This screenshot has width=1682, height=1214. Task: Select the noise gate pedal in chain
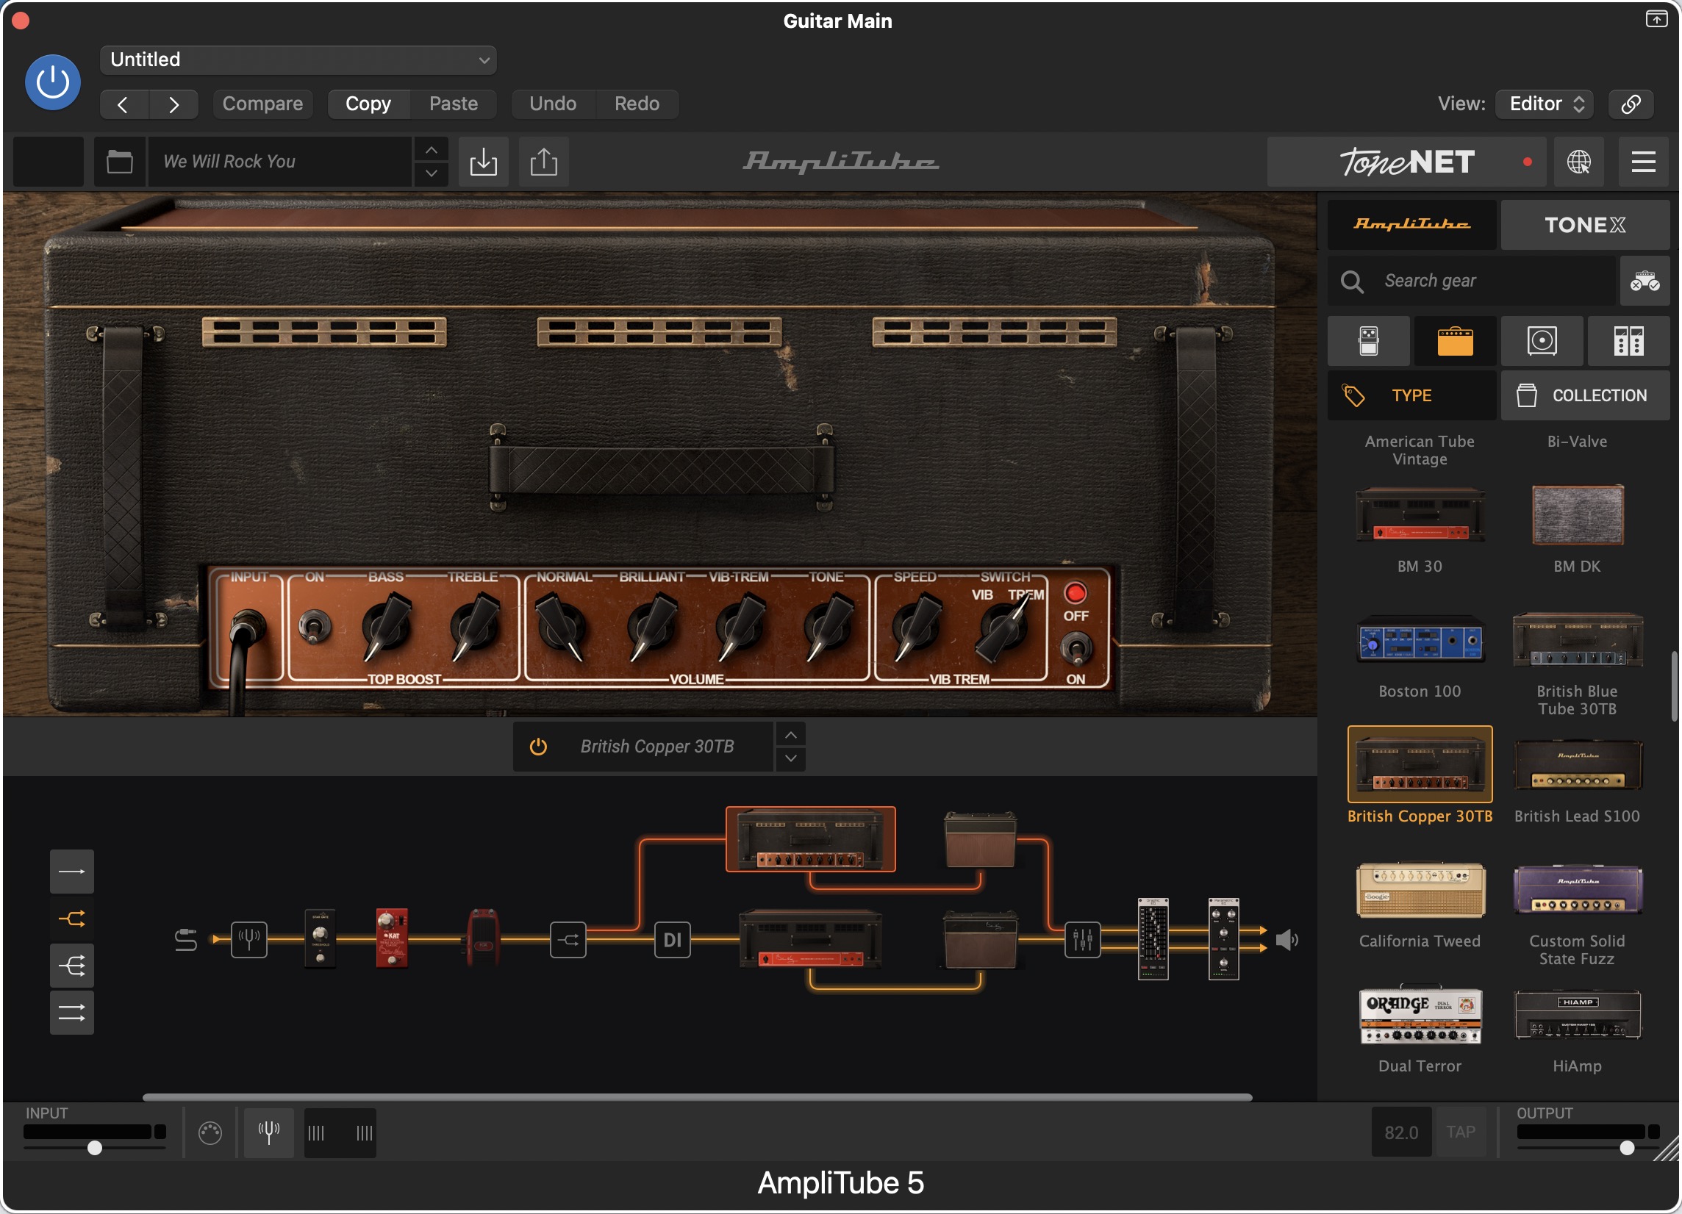(320, 938)
